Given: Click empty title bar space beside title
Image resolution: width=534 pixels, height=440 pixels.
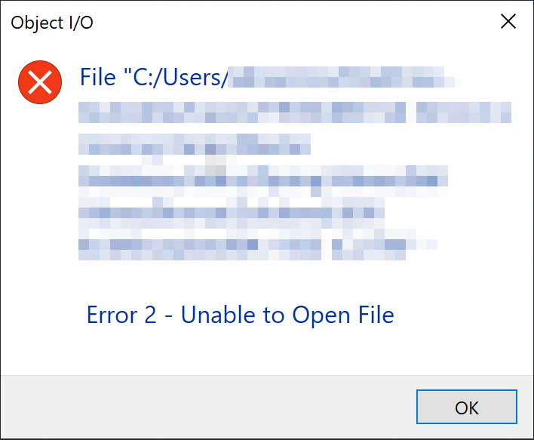Looking at the screenshot, I should [287, 23].
